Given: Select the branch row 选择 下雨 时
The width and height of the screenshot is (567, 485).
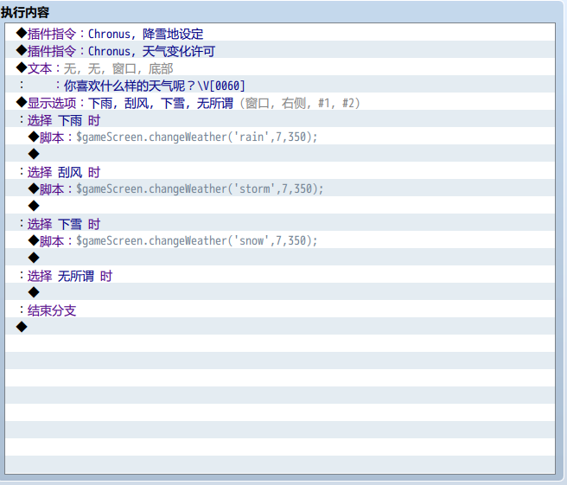Looking at the screenshot, I should click(x=280, y=119).
